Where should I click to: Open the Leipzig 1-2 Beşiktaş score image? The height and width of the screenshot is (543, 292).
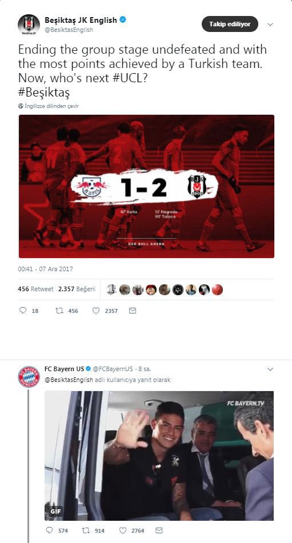[x=146, y=186]
